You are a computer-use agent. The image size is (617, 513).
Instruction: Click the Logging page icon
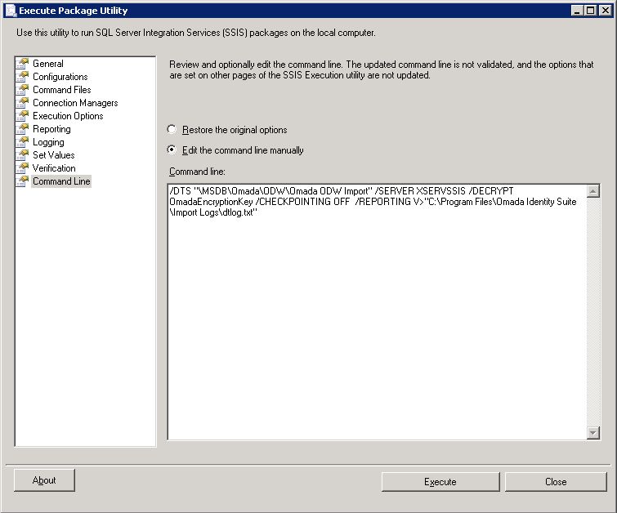[x=23, y=142]
